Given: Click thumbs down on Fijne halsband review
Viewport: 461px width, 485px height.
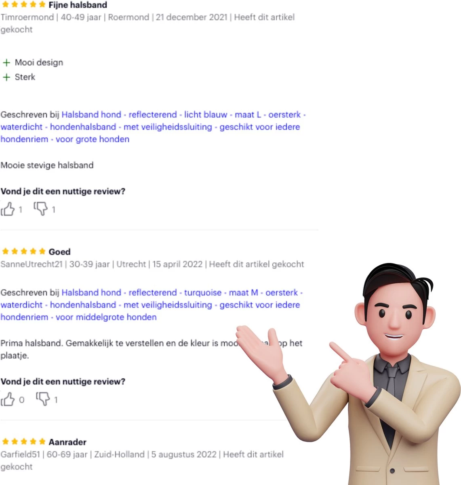Looking at the screenshot, I should click(40, 209).
